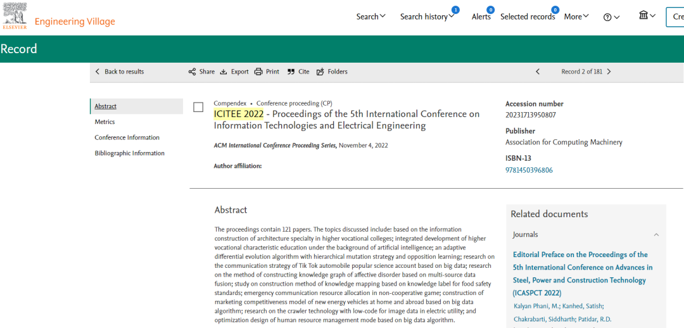Select the Bibliographic Information sidebar tab
This screenshot has width=684, height=328.
coord(130,153)
